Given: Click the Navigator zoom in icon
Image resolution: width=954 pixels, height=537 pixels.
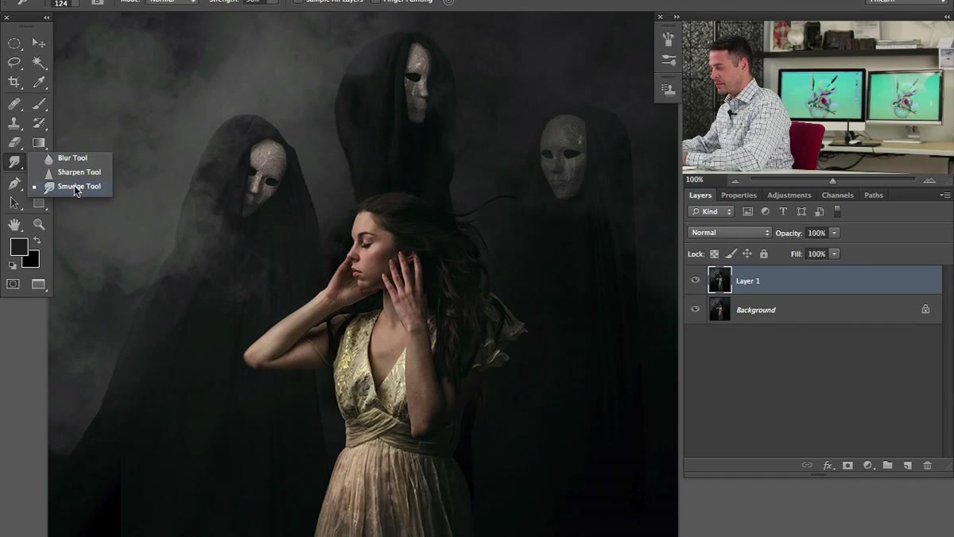Looking at the screenshot, I should click(929, 180).
